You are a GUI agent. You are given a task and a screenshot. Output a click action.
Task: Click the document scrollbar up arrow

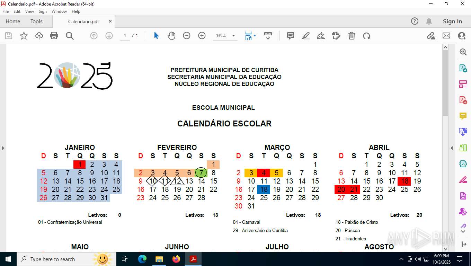click(x=446, y=47)
